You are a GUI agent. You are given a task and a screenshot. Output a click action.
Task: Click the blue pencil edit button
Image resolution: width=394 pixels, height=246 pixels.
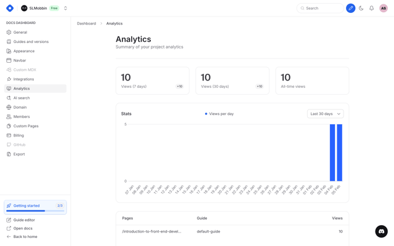pos(350,8)
